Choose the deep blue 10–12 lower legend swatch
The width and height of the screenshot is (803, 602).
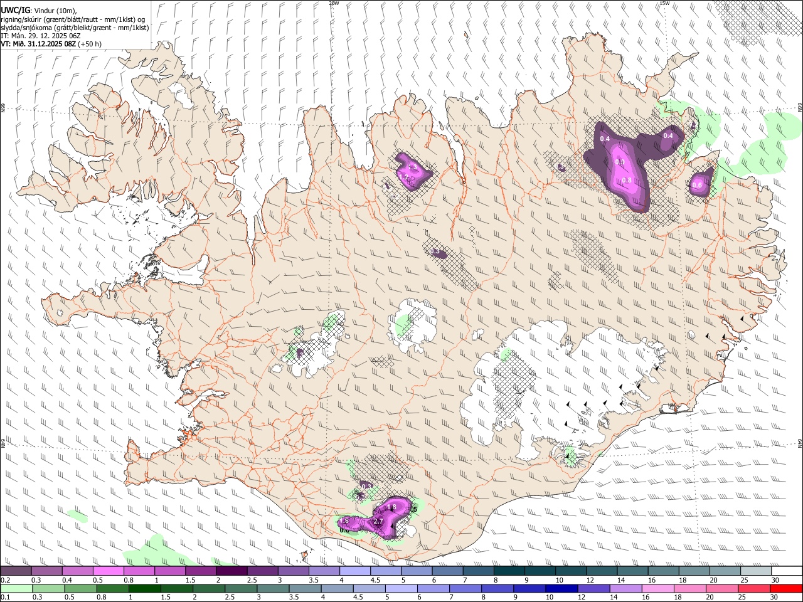[561, 588]
